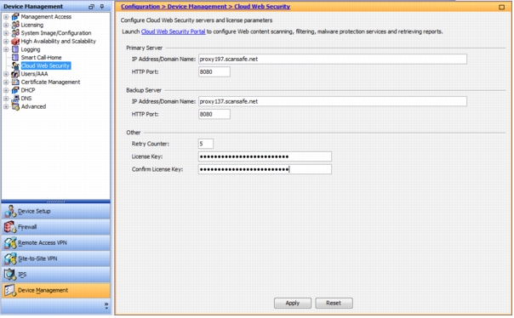The width and height of the screenshot is (514, 318).
Task: Click the Firewall panel icon
Action: point(10,227)
